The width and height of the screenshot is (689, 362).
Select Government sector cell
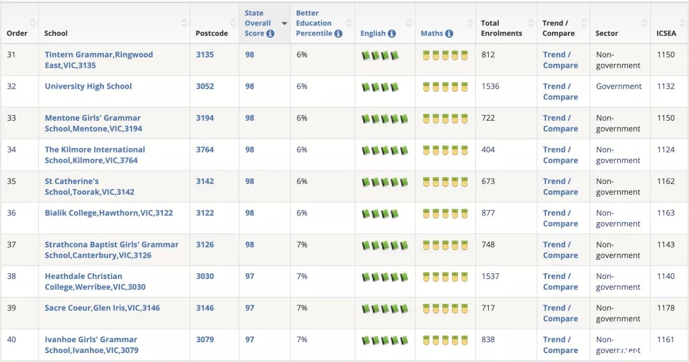tap(619, 86)
